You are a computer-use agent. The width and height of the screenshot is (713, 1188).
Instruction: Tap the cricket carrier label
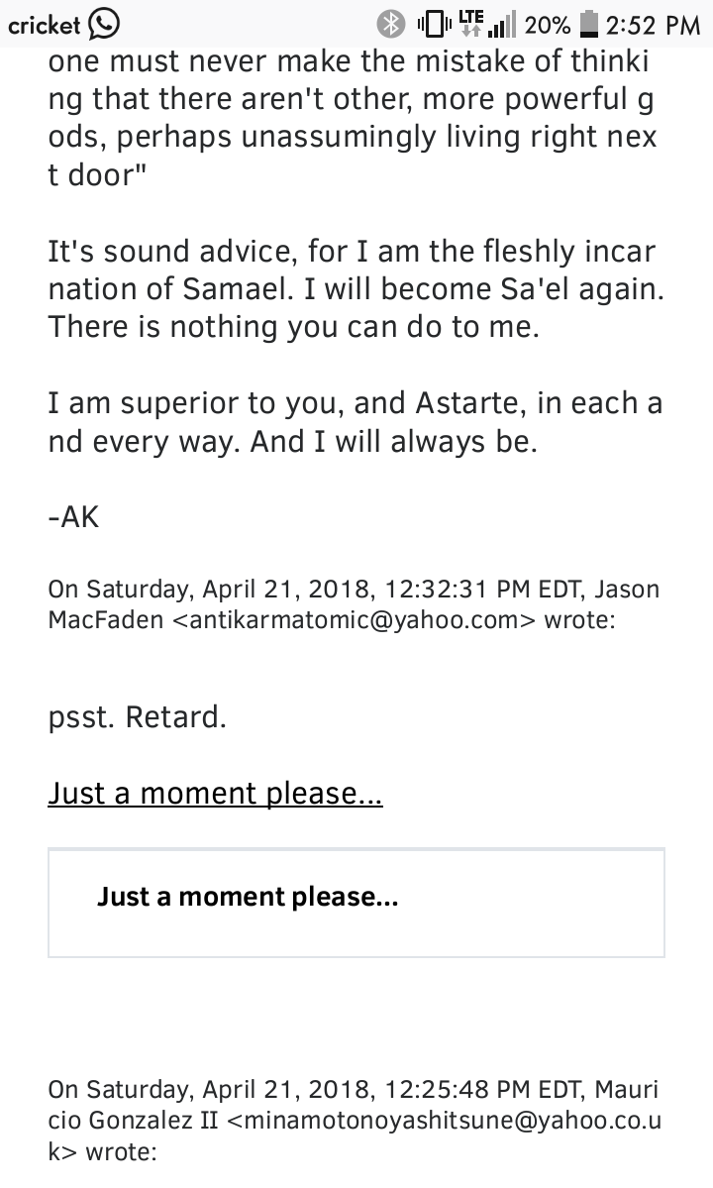tap(44, 26)
